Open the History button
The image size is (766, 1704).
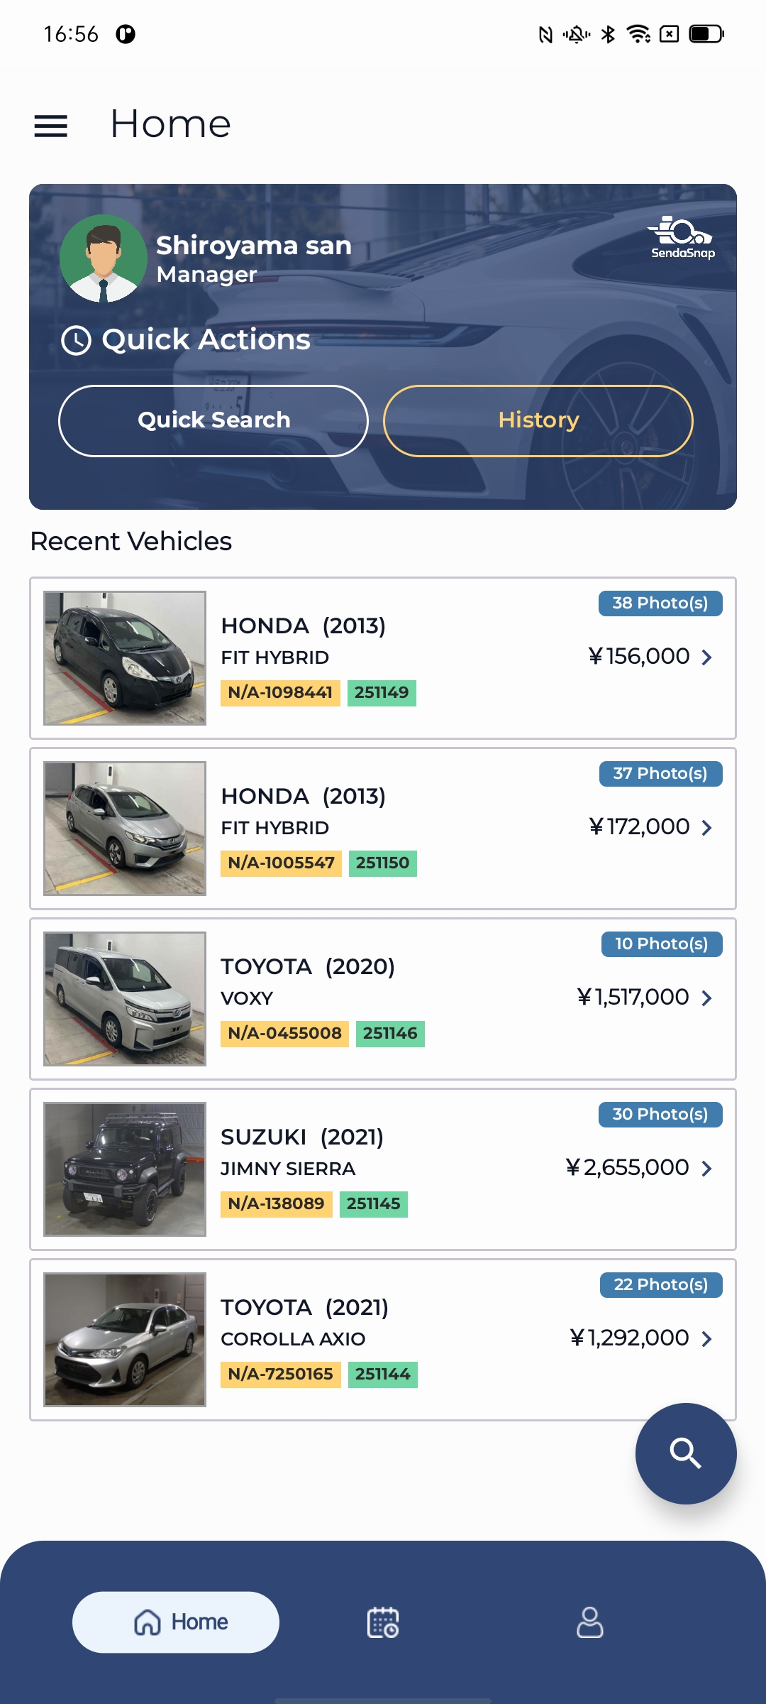(538, 420)
